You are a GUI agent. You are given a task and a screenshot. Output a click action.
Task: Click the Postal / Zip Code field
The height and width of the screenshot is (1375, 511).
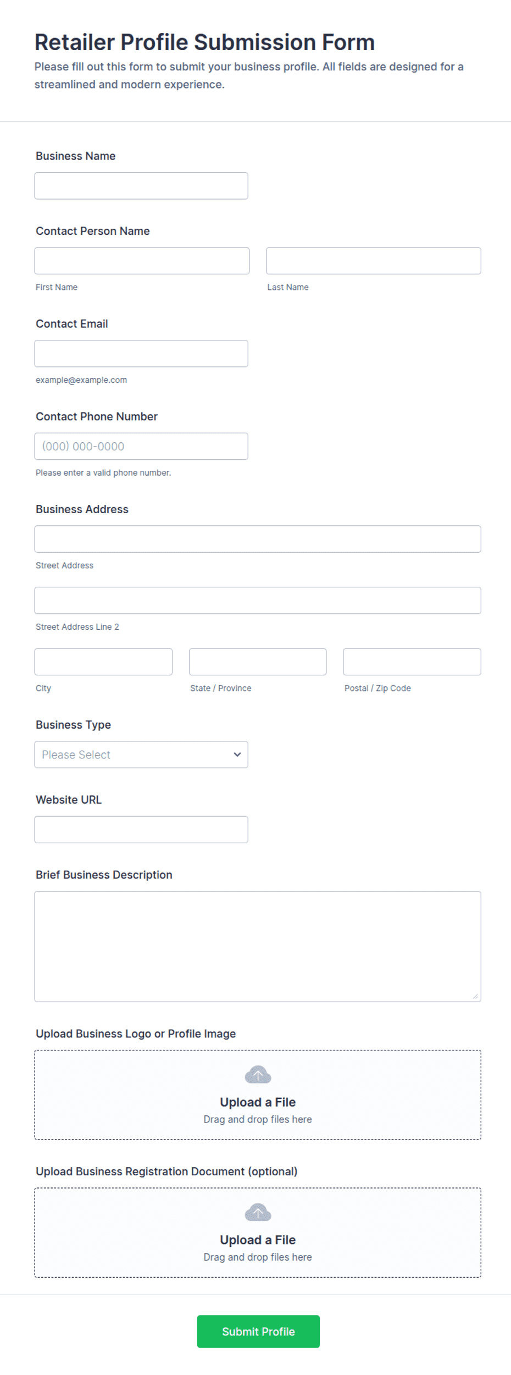coord(412,662)
